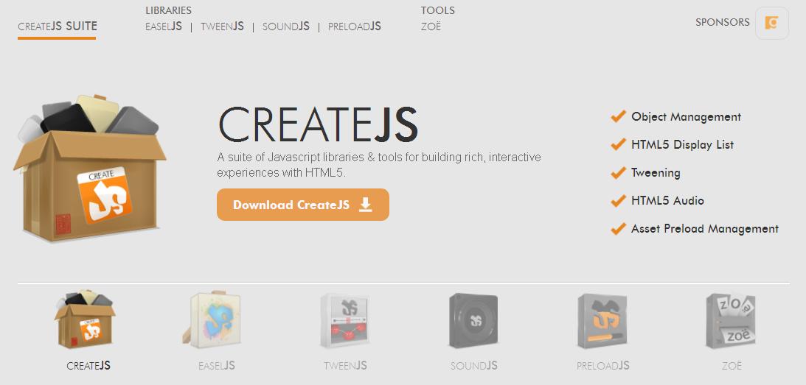The image size is (806, 385).
Task: Open the Zoë tool icon
Action: point(731,320)
